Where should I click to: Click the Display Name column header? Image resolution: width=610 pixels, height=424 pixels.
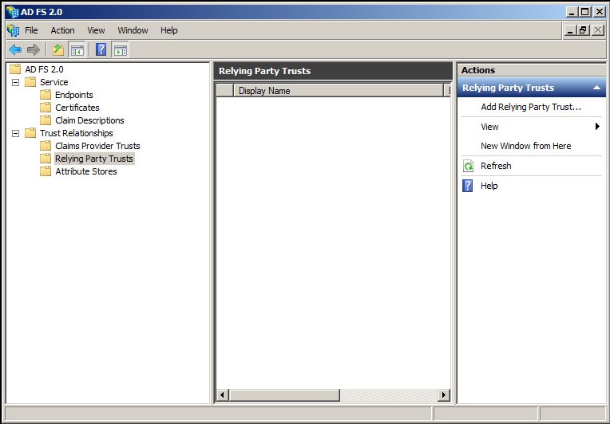click(339, 91)
